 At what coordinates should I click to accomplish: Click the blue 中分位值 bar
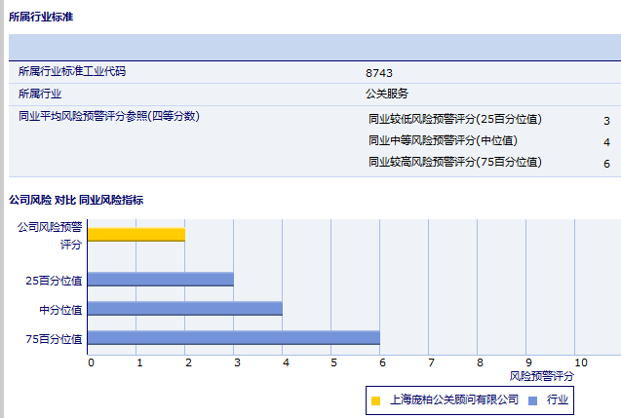(184, 308)
